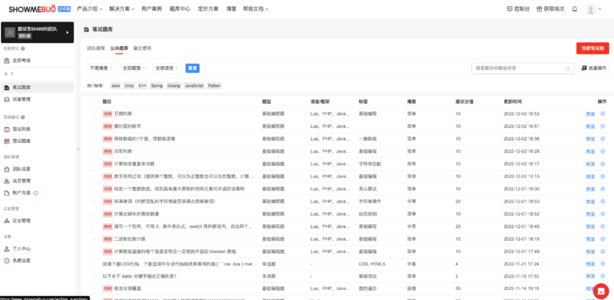The image size is (614, 300).
Task: Open 试卷管理 in the sidebar
Action: [37, 100]
